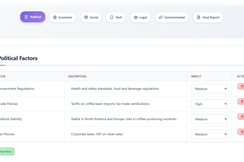Edit the Tax Policies description field
Viewport: 244px width, 162px height.
pos(97,134)
